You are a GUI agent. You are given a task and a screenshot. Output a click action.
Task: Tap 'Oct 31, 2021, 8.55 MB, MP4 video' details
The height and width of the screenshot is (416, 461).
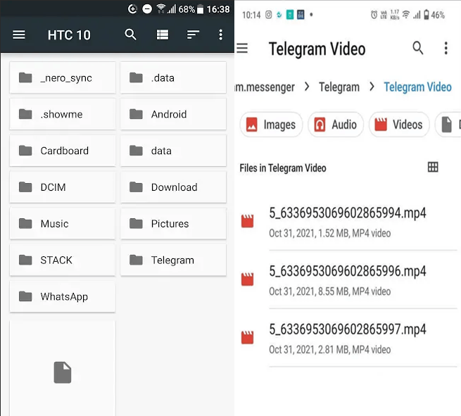[x=330, y=291]
